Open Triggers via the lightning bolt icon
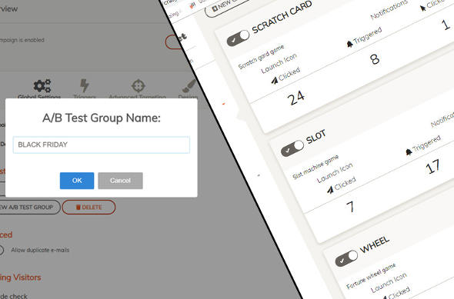The image size is (454, 299). pyautogui.click(x=84, y=85)
